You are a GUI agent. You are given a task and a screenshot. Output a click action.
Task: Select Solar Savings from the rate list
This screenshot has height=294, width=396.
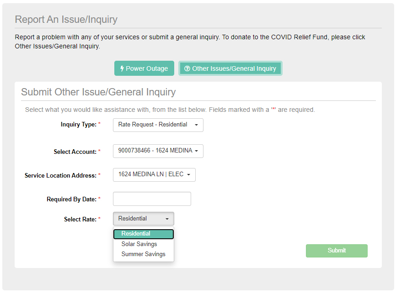(x=139, y=244)
